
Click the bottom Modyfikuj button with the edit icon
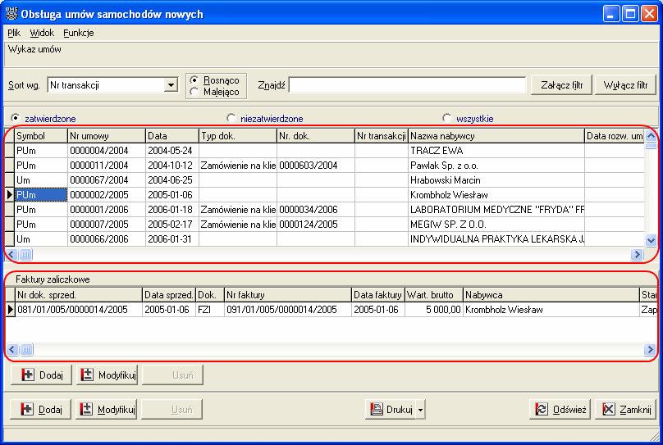(107, 409)
